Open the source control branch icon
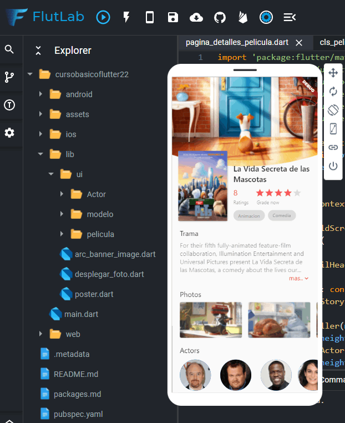The width and height of the screenshot is (345, 423). [x=9, y=77]
